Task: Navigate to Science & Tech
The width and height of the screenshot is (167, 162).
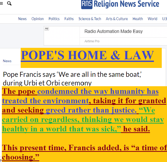Action: tap(90, 19)
